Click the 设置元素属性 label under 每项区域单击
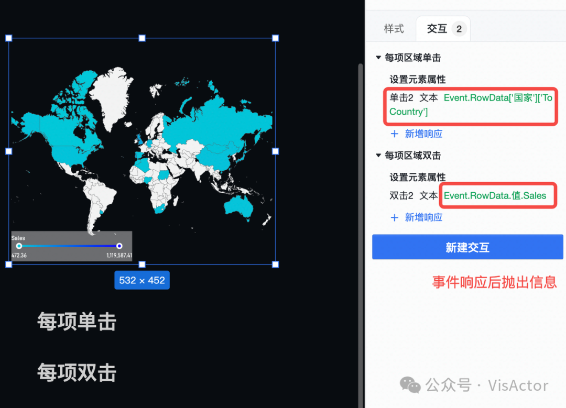Image resolution: width=566 pixels, height=408 pixels. tap(418, 80)
